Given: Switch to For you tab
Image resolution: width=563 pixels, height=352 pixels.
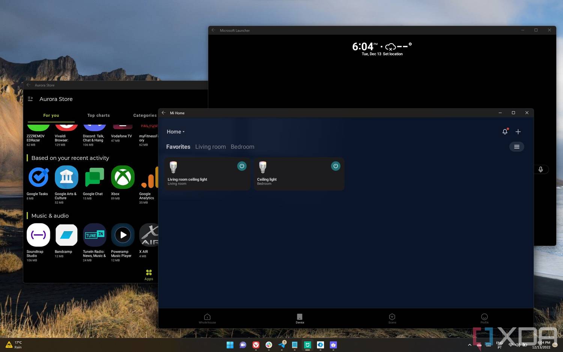Looking at the screenshot, I should [x=51, y=116].
